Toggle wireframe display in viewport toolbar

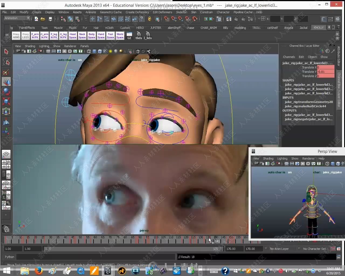tap(89, 51)
